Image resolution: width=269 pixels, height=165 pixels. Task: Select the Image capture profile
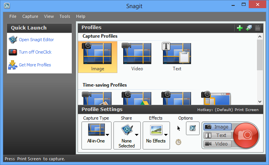[x=97, y=57]
